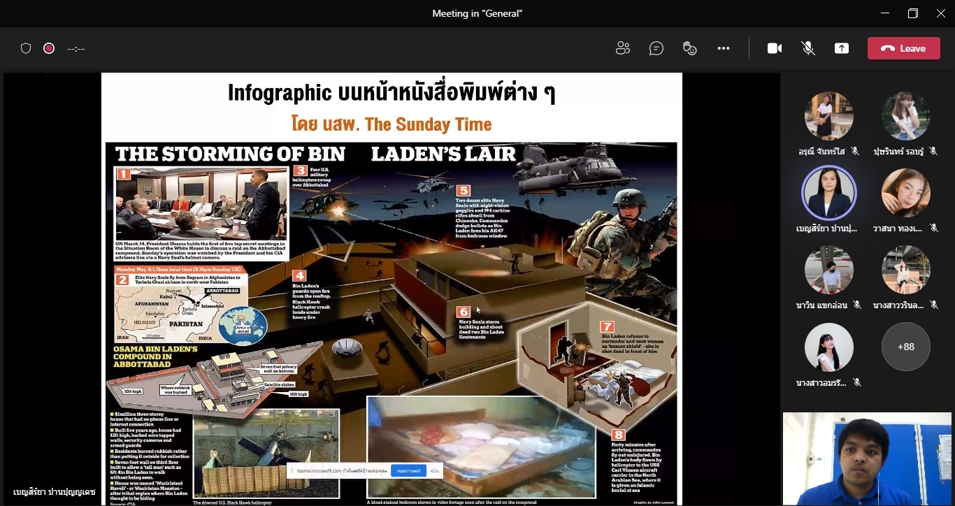
Task: Unmute the microphone in the toolbar
Action: point(808,48)
